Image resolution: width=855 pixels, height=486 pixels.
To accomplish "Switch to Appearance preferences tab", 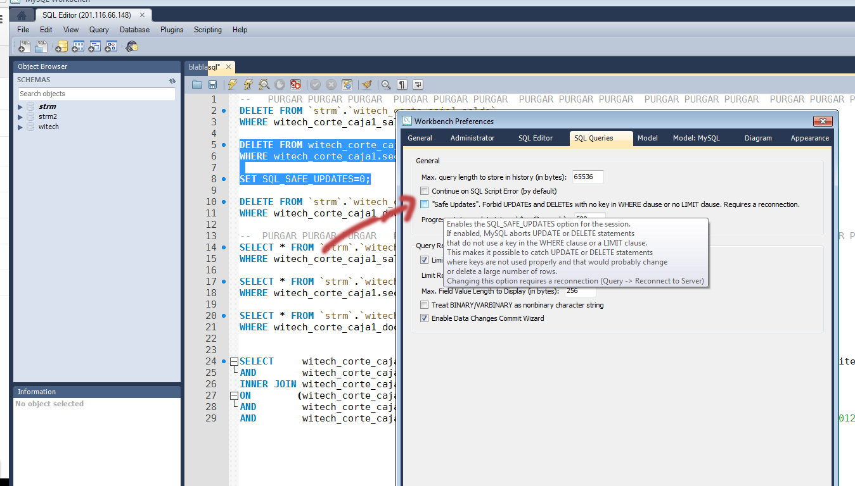I will pyautogui.click(x=809, y=138).
